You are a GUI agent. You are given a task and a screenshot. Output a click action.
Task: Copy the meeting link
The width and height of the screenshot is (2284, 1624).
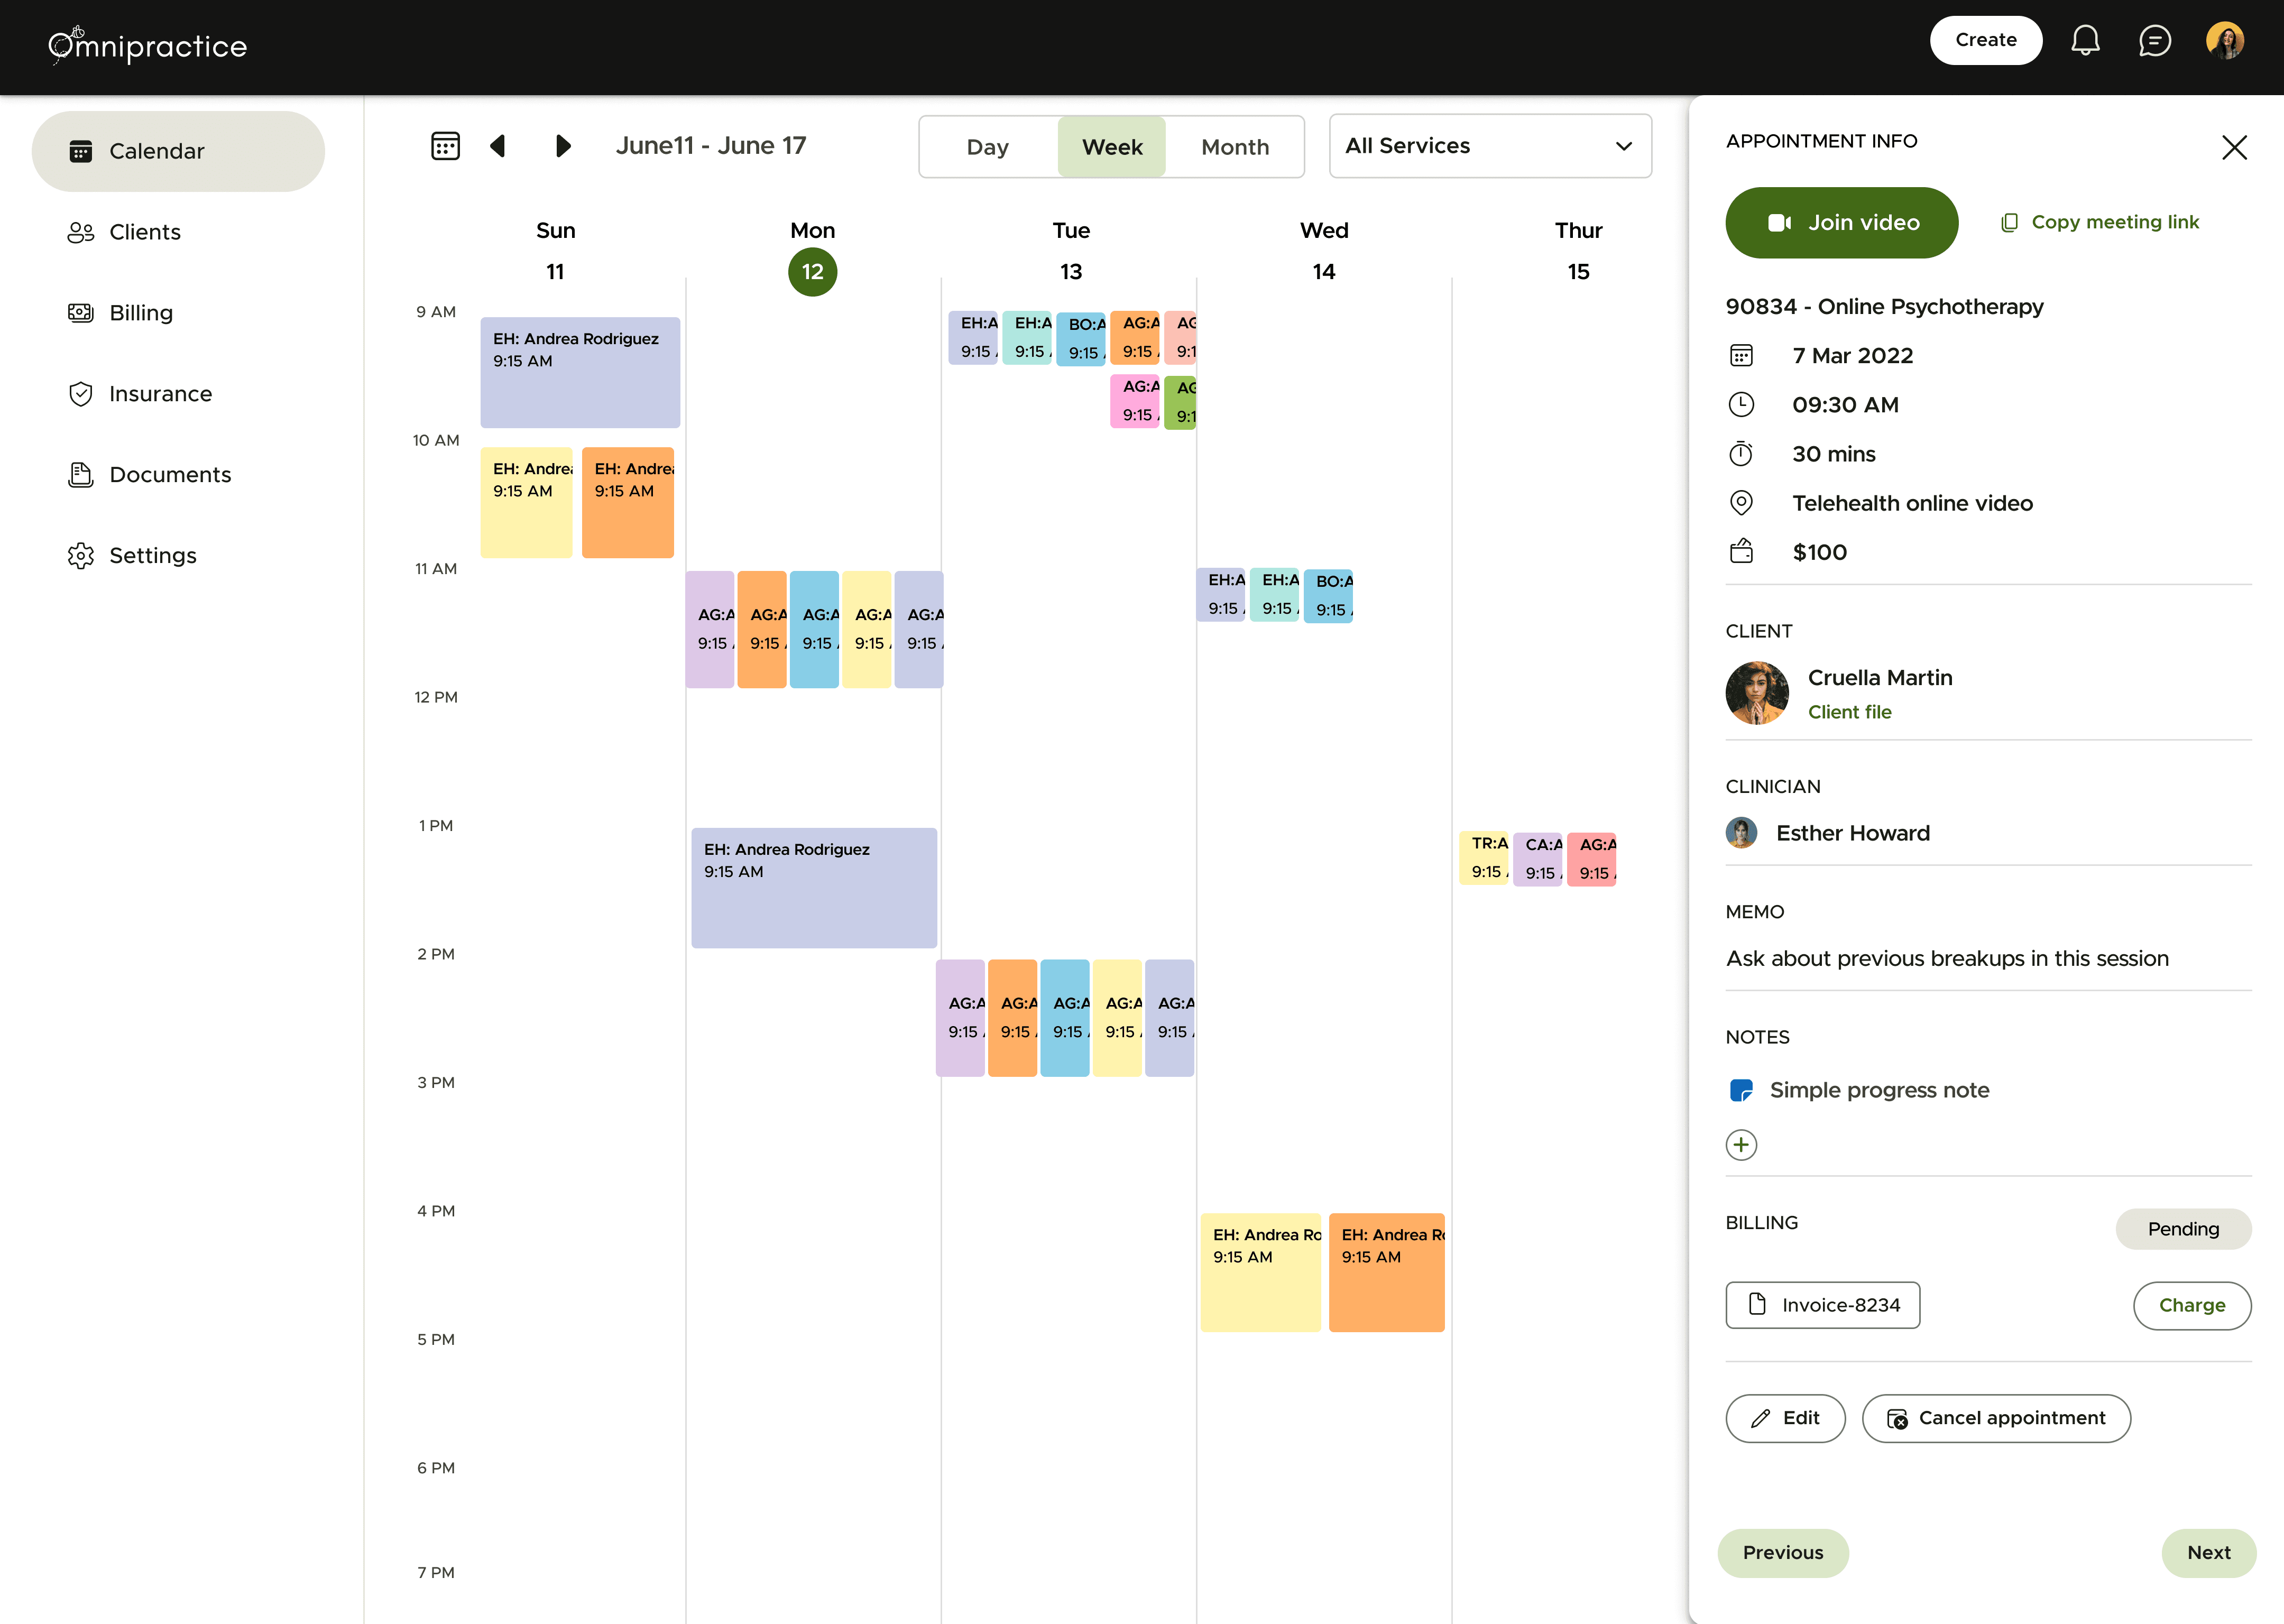coord(2100,222)
